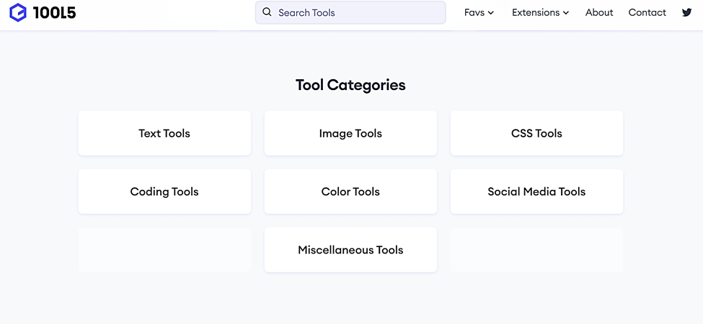Expand the Favs dropdown menu
This screenshot has height=324, width=703.
point(479,12)
